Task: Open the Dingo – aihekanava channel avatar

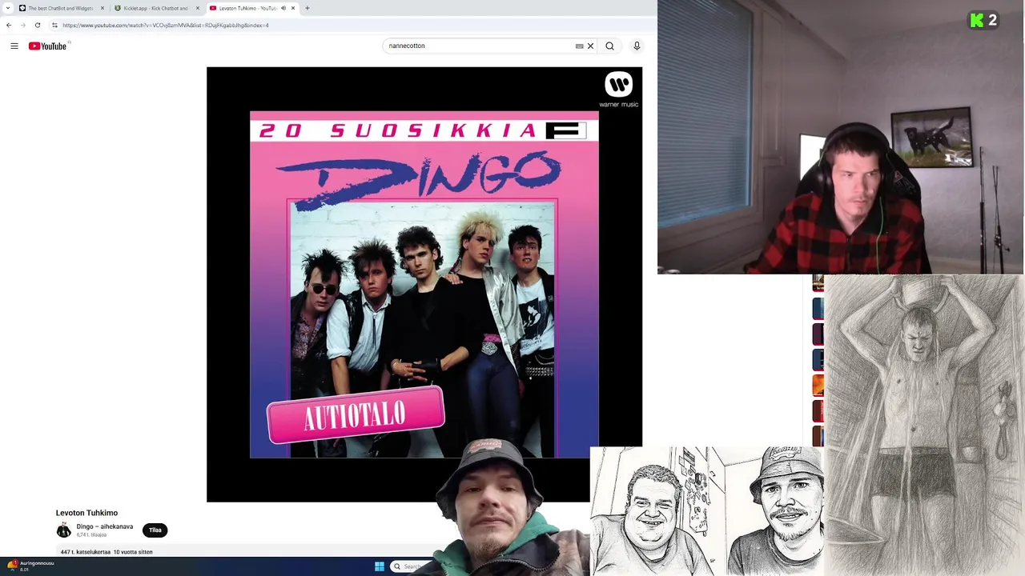Action: coord(64,530)
